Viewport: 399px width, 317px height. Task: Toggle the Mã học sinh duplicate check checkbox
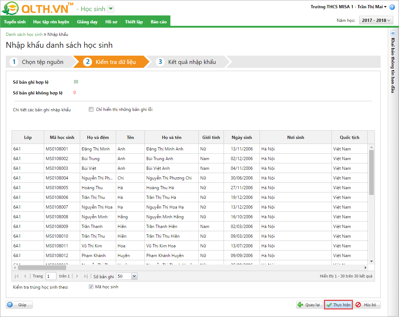click(91, 287)
